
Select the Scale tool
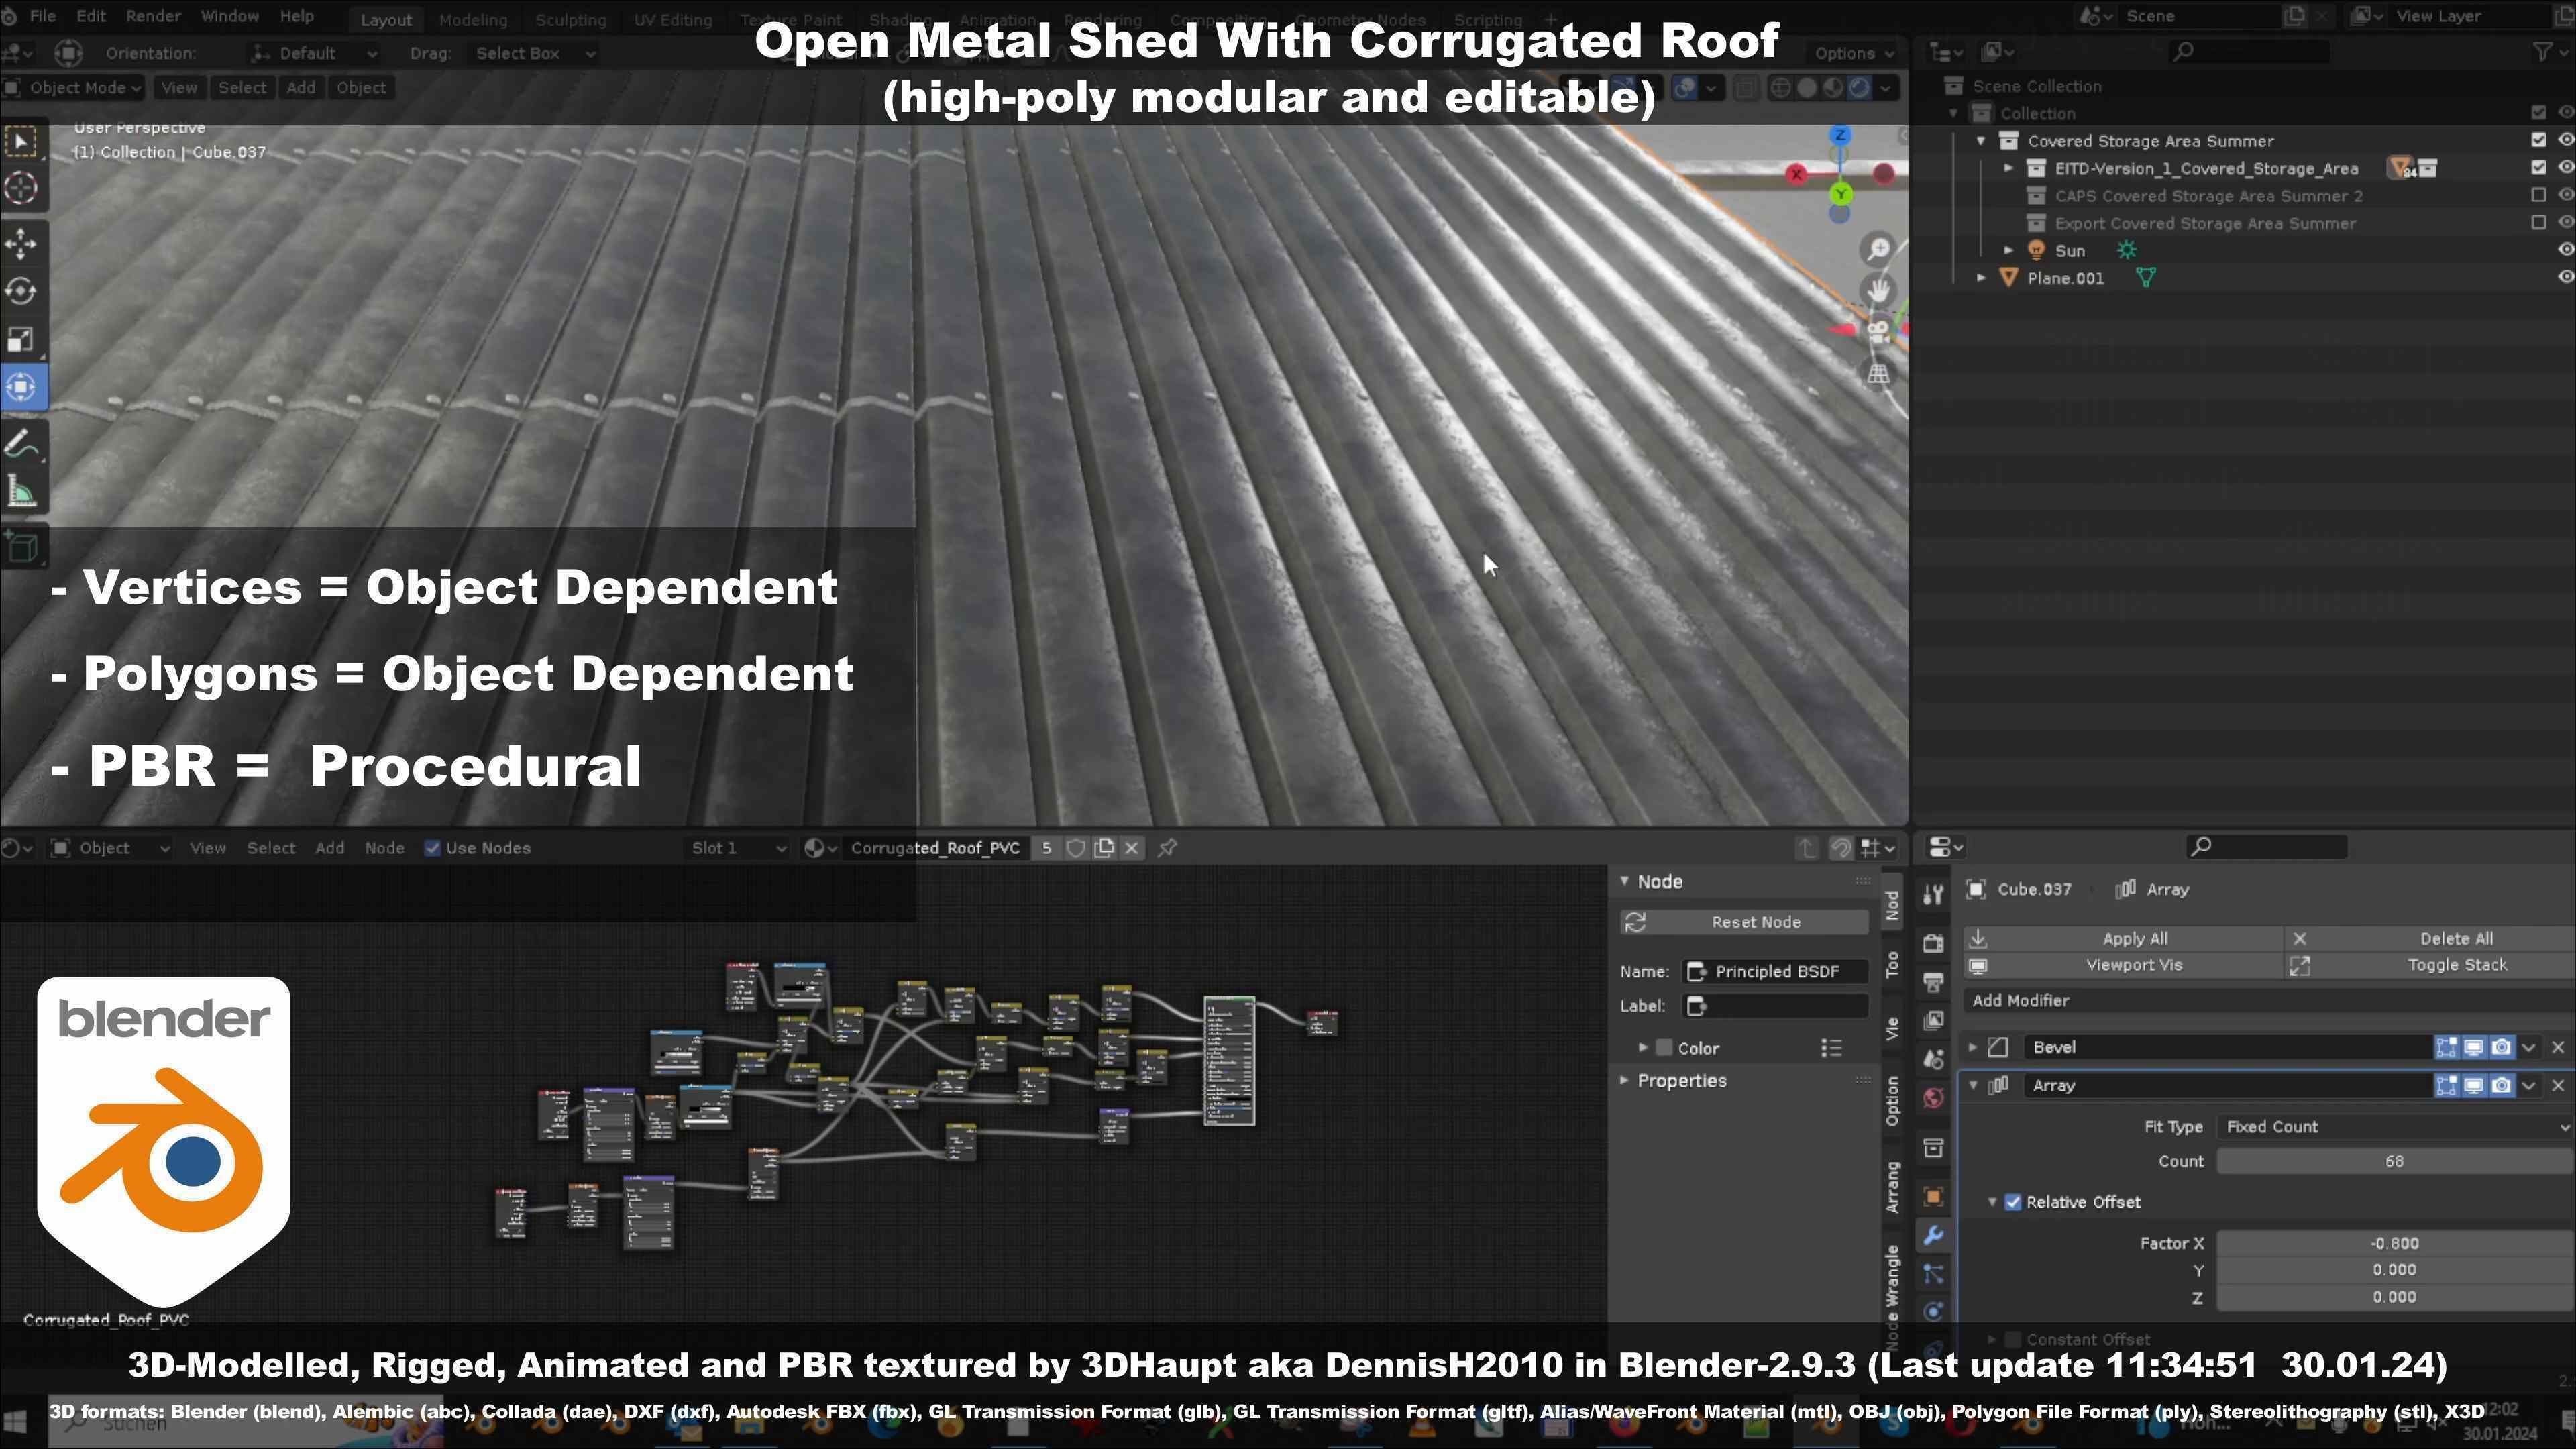coord(21,339)
